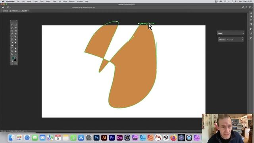Open Illustrator from the dock
The image size is (254, 143).
pos(104,138)
